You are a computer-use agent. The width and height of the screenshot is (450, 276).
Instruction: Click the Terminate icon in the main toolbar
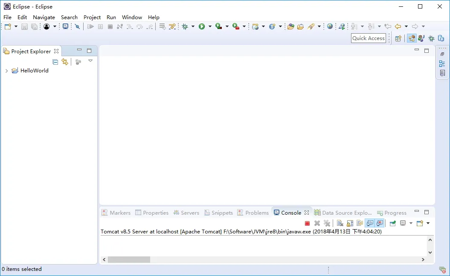[x=110, y=26]
